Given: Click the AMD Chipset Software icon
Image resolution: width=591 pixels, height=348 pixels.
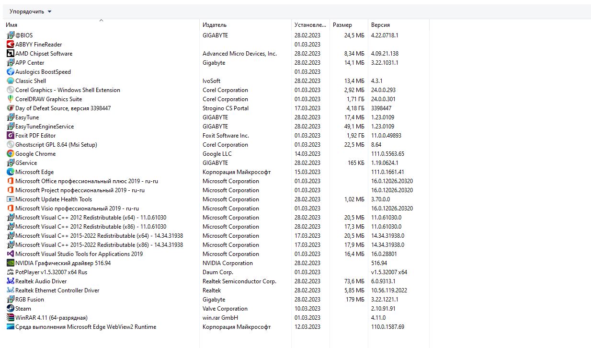Looking at the screenshot, I should point(11,53).
